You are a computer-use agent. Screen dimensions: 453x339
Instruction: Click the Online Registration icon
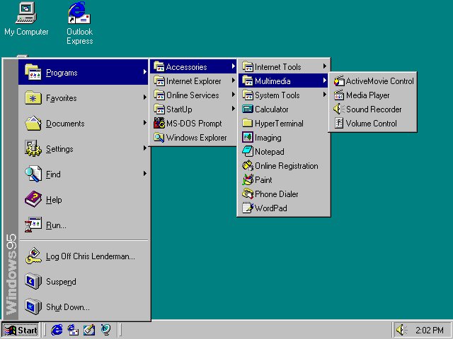click(248, 165)
